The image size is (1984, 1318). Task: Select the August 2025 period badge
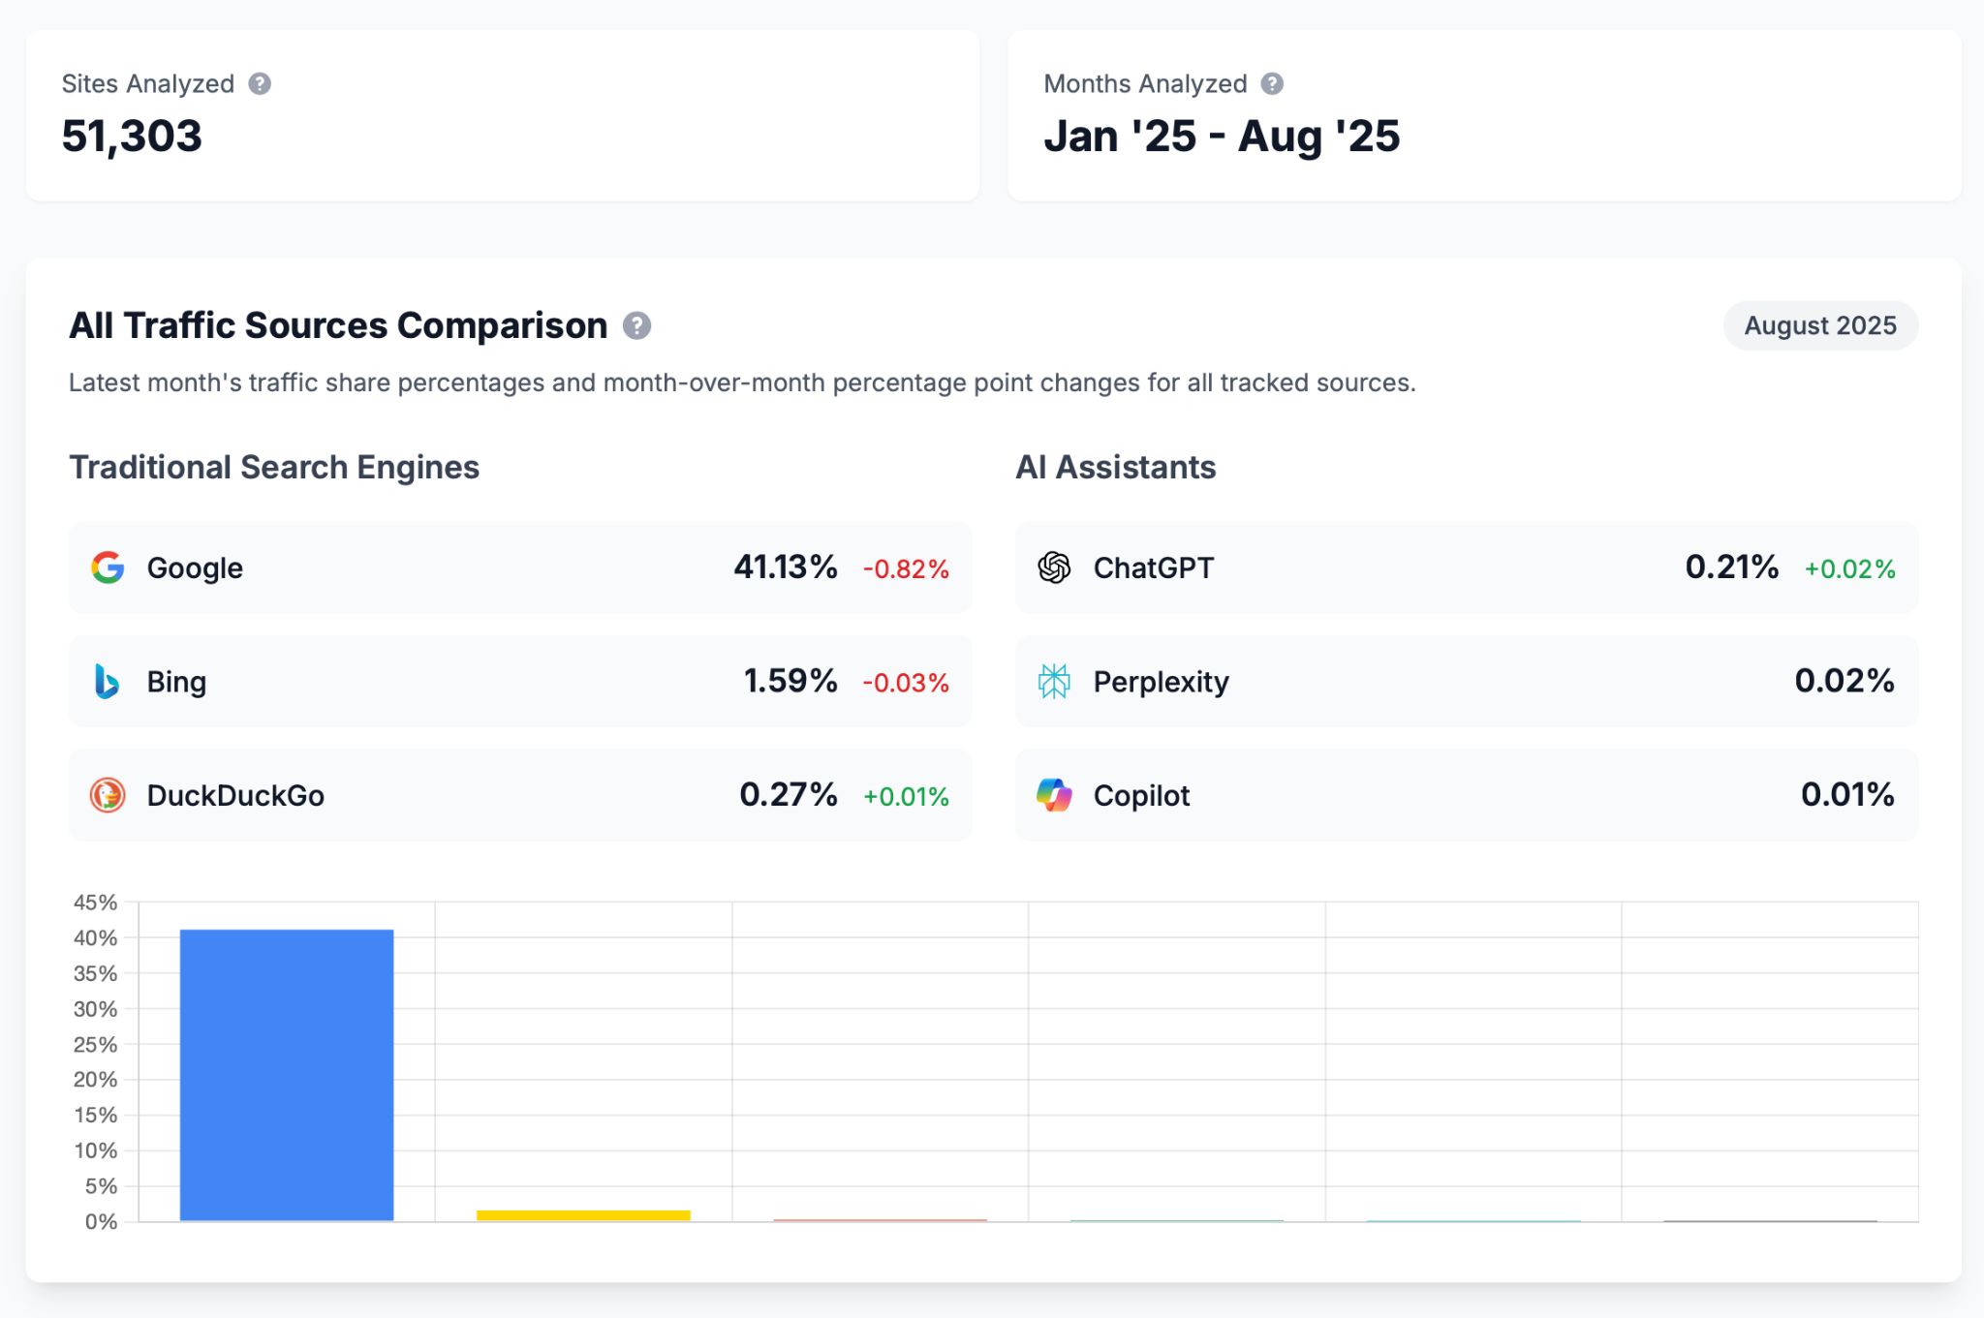point(1819,325)
